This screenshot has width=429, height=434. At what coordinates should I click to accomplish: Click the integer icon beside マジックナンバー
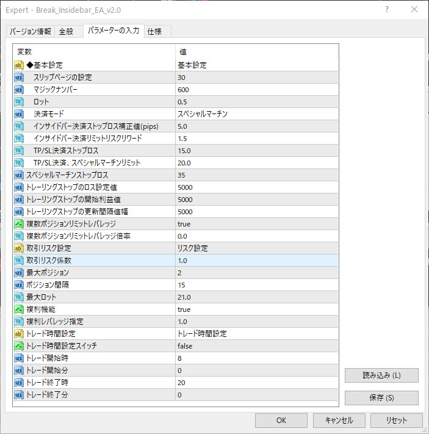pos(19,90)
